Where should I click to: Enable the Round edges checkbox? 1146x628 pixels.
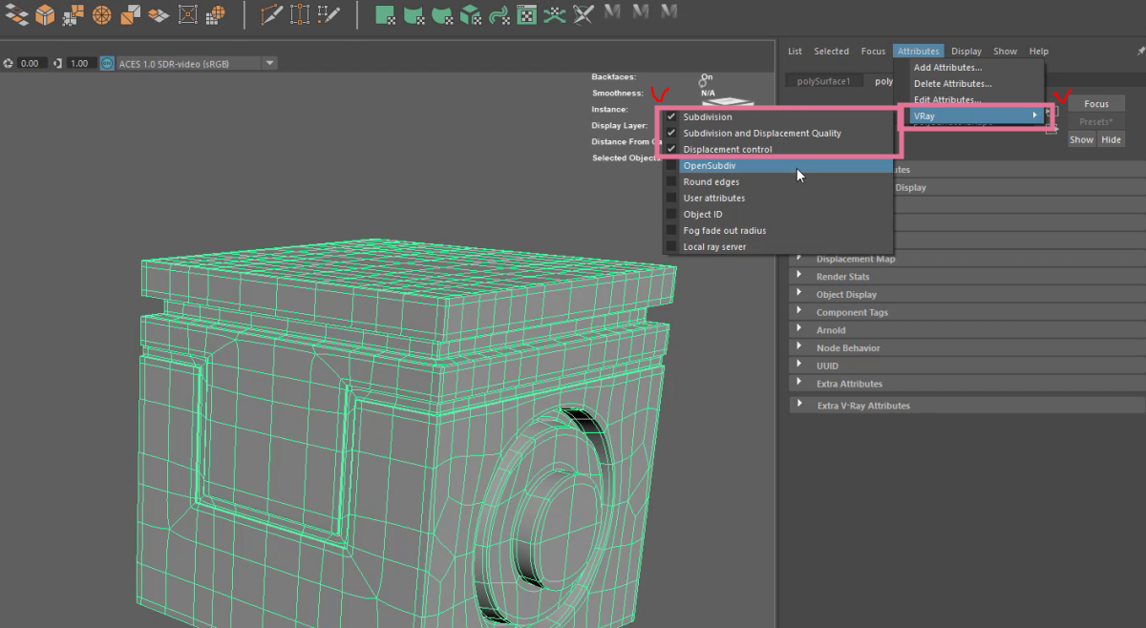[671, 182]
